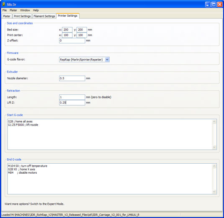Click End G-code scrollbar up arrow
224x218 pixels.
pos(214,166)
